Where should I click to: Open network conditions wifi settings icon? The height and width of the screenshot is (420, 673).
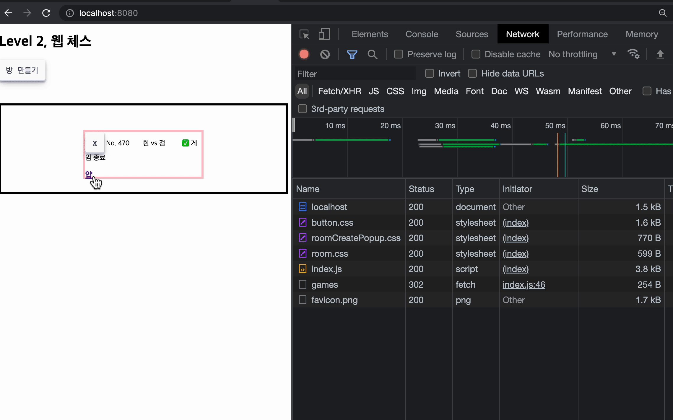(633, 54)
